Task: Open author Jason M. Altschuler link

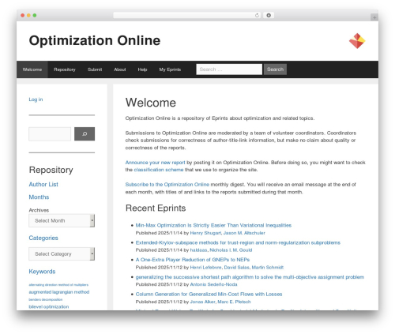Action: click(x=244, y=233)
